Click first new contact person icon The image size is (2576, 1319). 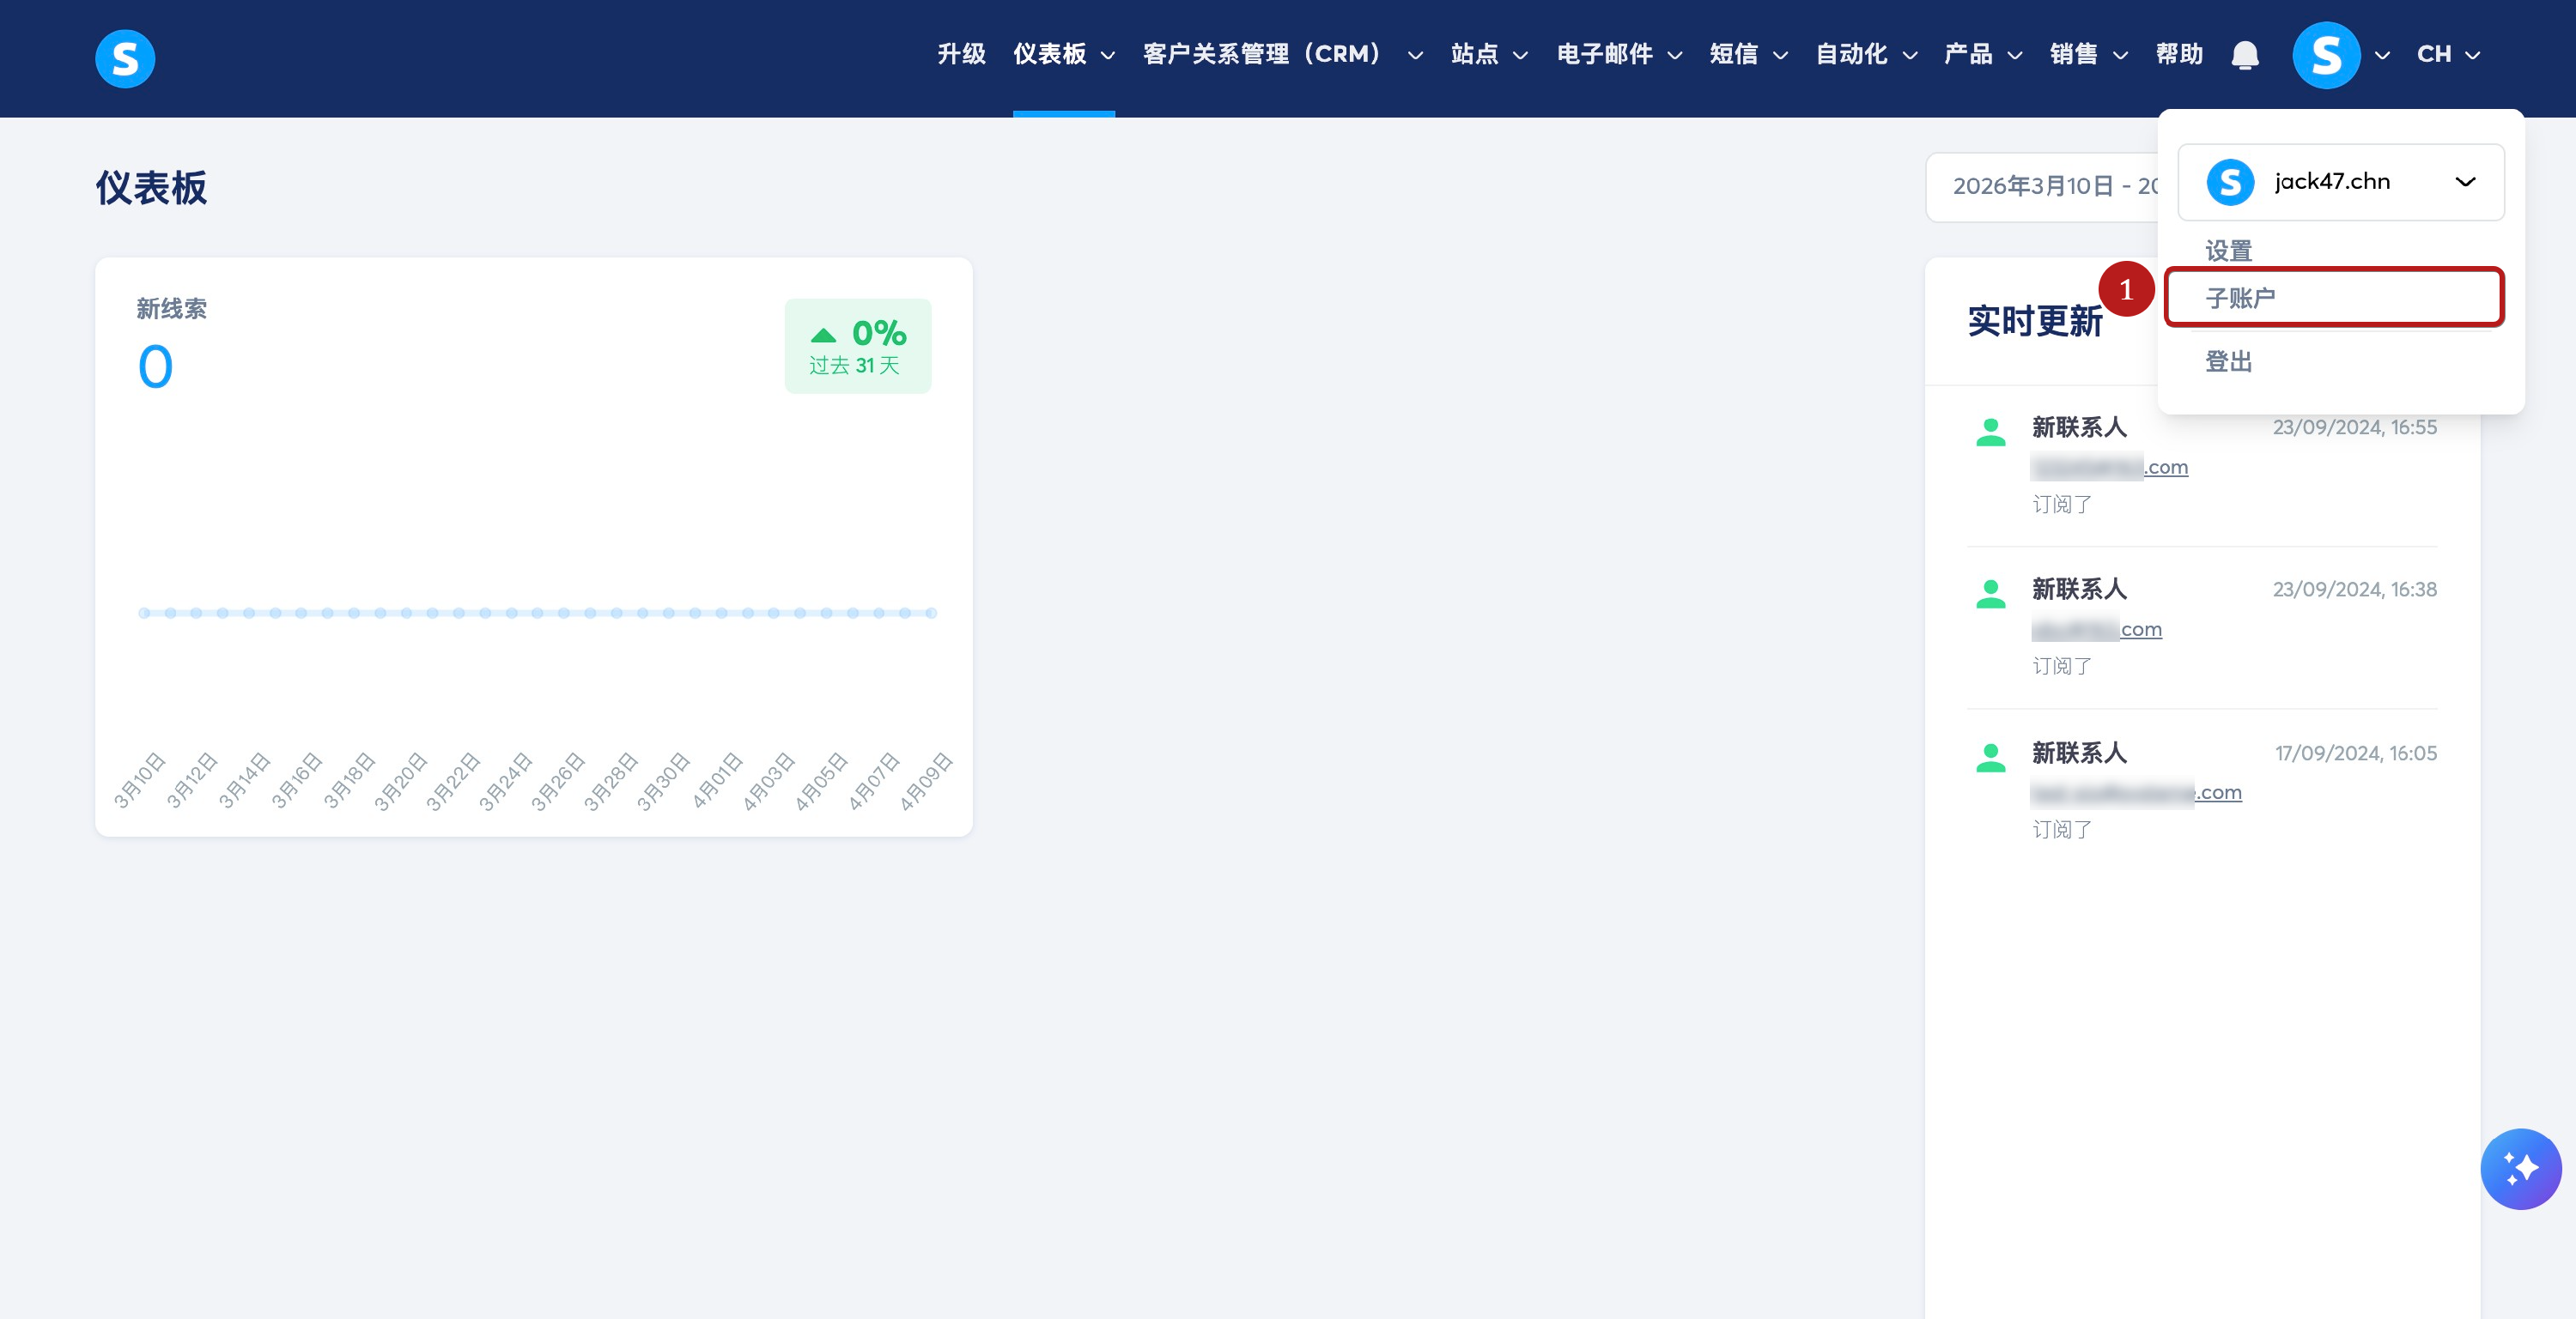[x=1990, y=432]
